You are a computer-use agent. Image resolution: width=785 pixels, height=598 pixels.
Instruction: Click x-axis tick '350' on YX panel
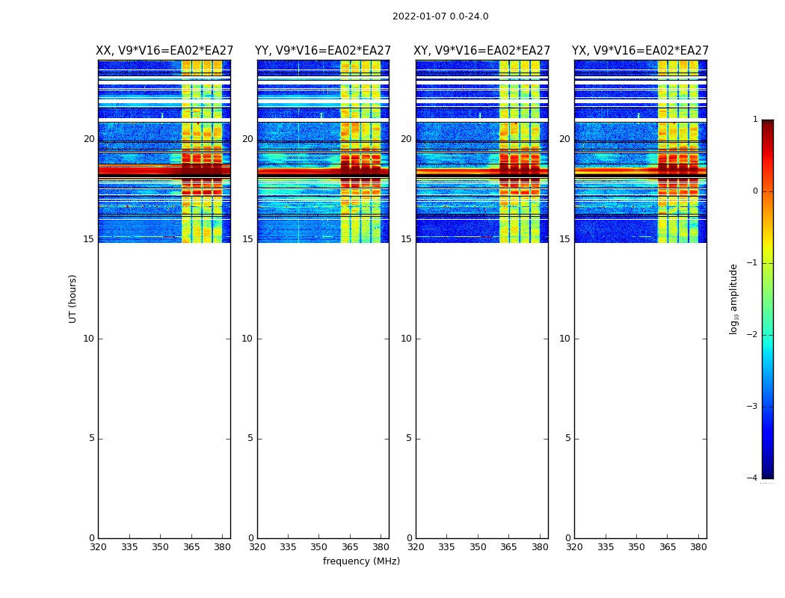[x=636, y=547]
